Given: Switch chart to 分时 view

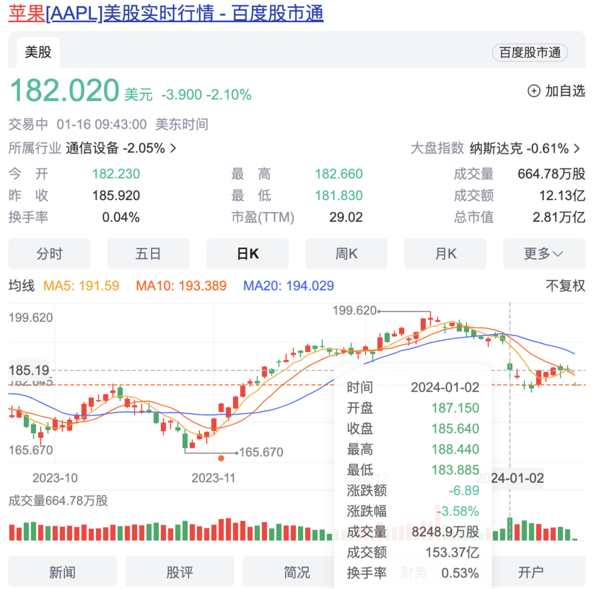Looking at the screenshot, I should point(50,254).
